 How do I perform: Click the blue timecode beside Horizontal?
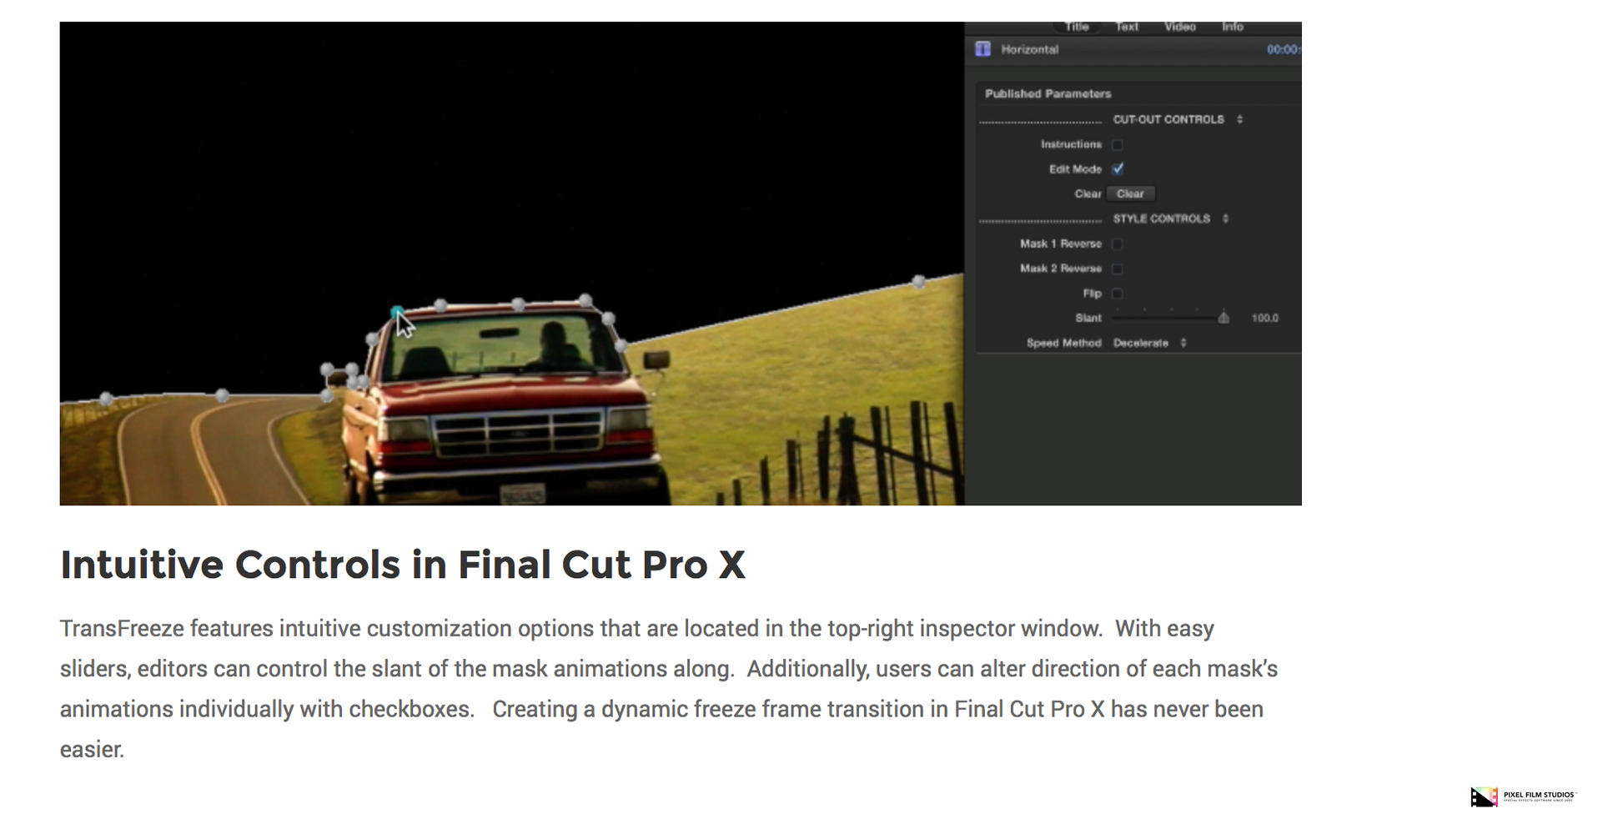[x=1283, y=49]
